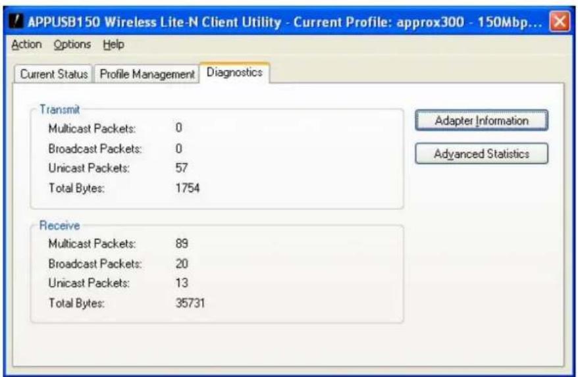Click the application icon in title bar
Screen dimensions: 578x377
pos(16,21)
